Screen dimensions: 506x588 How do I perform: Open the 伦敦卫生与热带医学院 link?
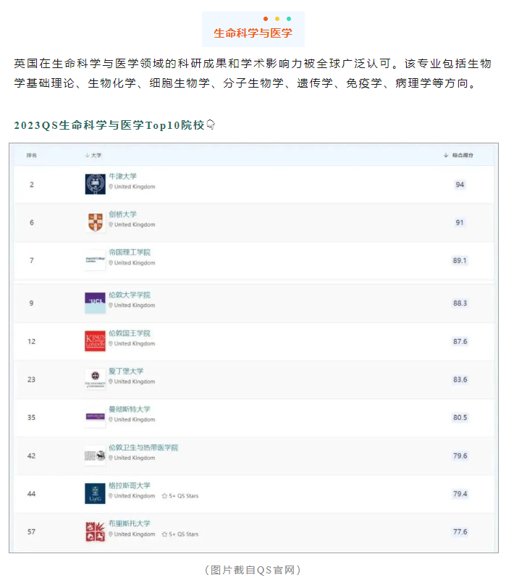pos(143,448)
